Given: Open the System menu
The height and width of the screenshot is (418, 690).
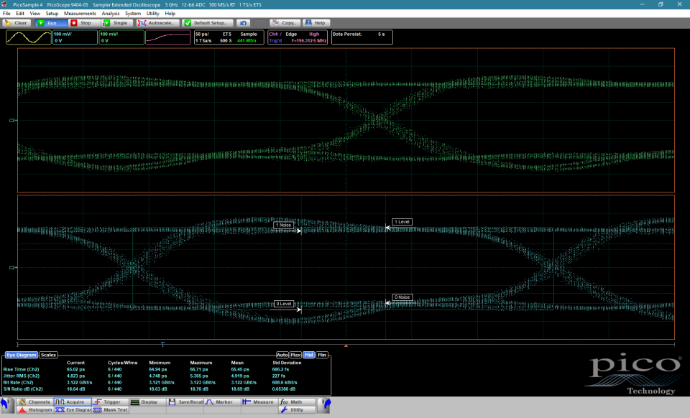Looking at the screenshot, I should coord(133,14).
